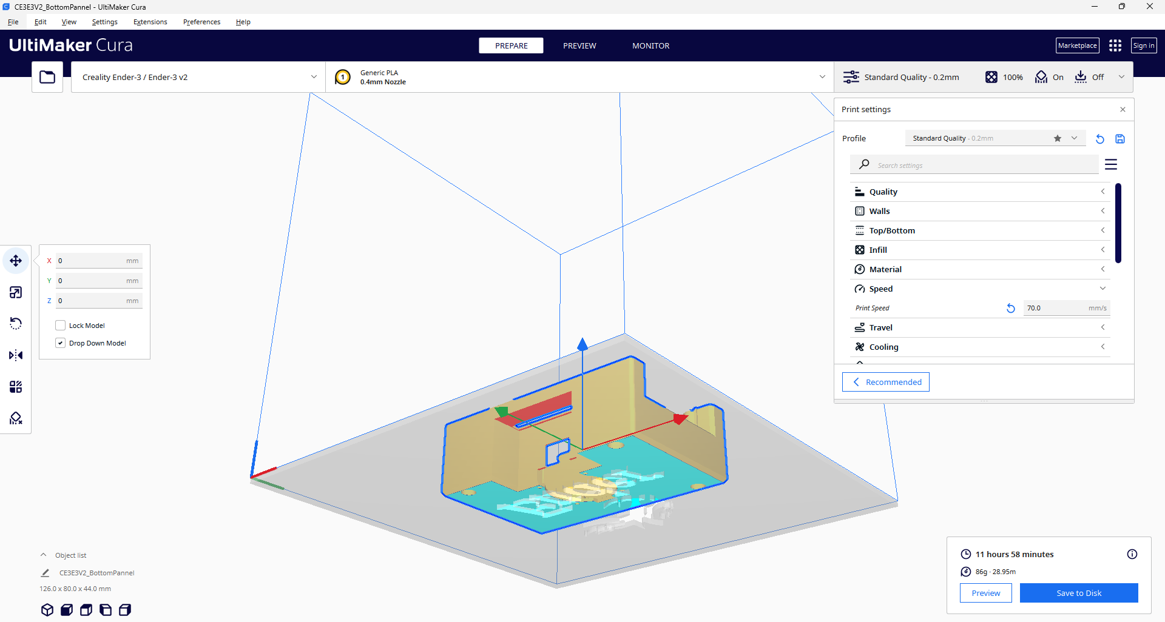Viewport: 1165px width, 622px height.
Task: Open the File menu
Action: [x=13, y=22]
